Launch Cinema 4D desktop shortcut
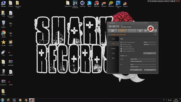 tap(82, 4)
